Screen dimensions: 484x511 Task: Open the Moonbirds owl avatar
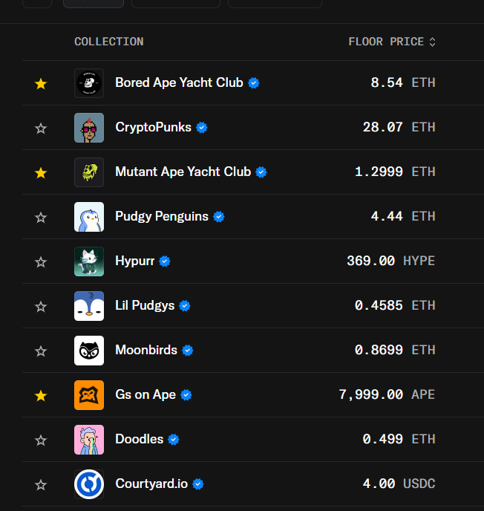pos(89,351)
